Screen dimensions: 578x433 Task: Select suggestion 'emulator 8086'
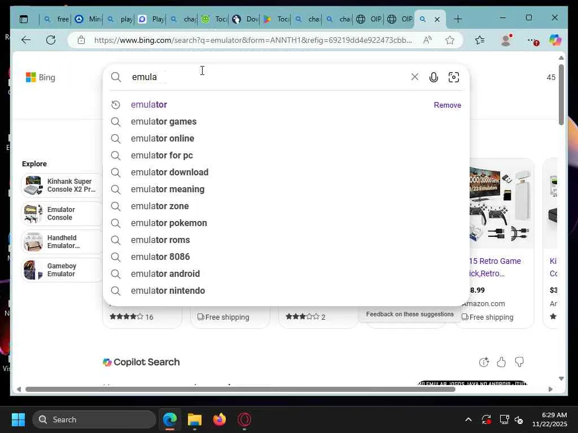click(x=286, y=257)
